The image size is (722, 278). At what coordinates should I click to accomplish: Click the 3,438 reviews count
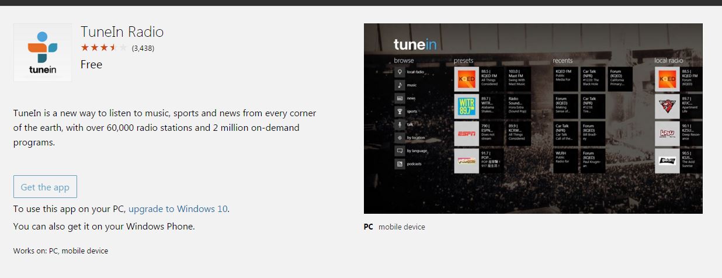[143, 48]
